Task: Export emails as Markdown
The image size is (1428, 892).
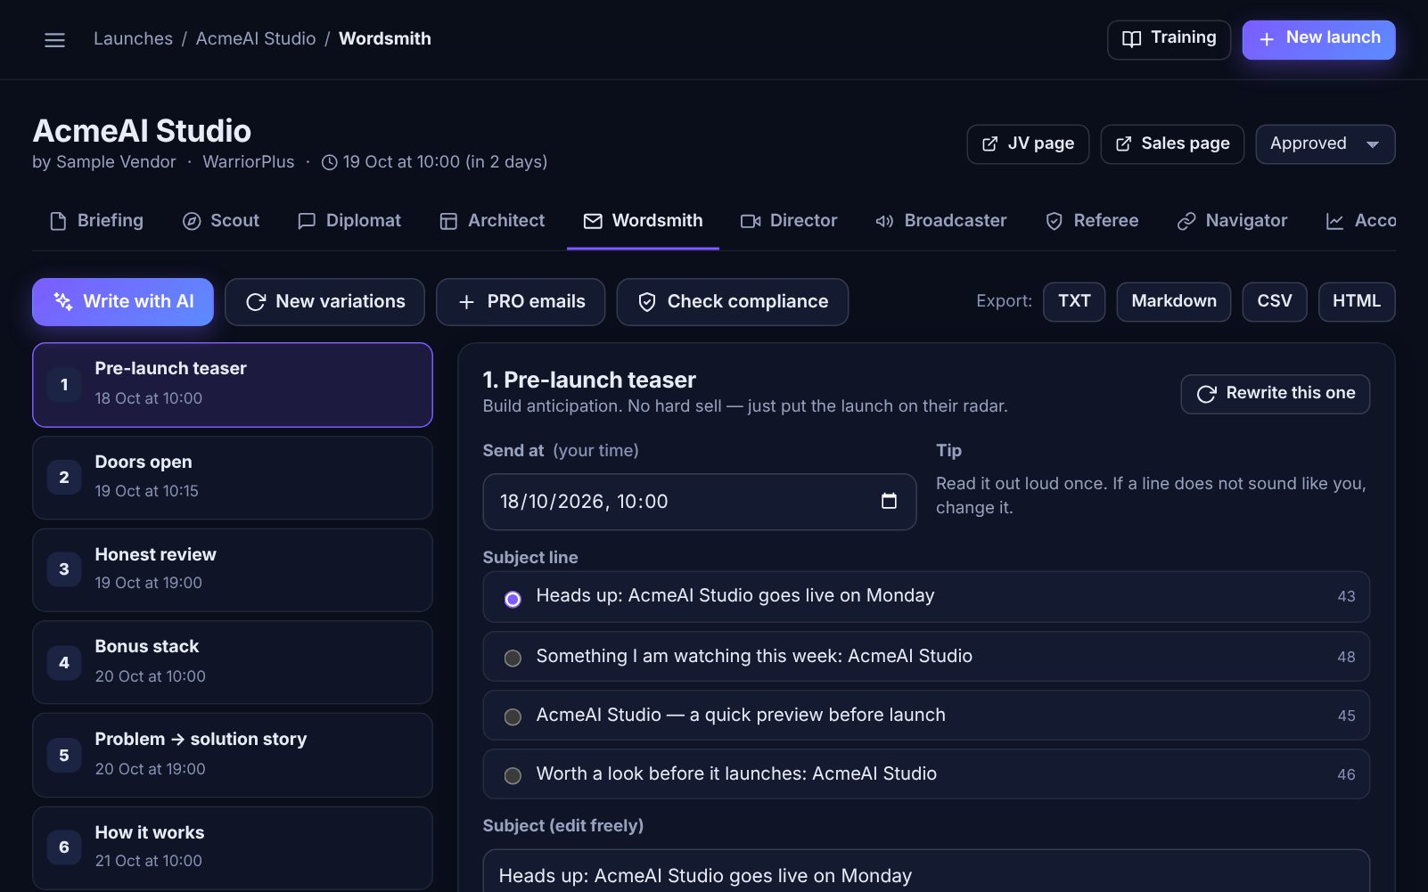Action: pyautogui.click(x=1173, y=302)
